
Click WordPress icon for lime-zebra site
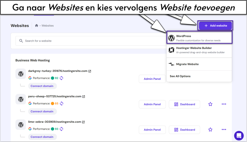[21, 125]
